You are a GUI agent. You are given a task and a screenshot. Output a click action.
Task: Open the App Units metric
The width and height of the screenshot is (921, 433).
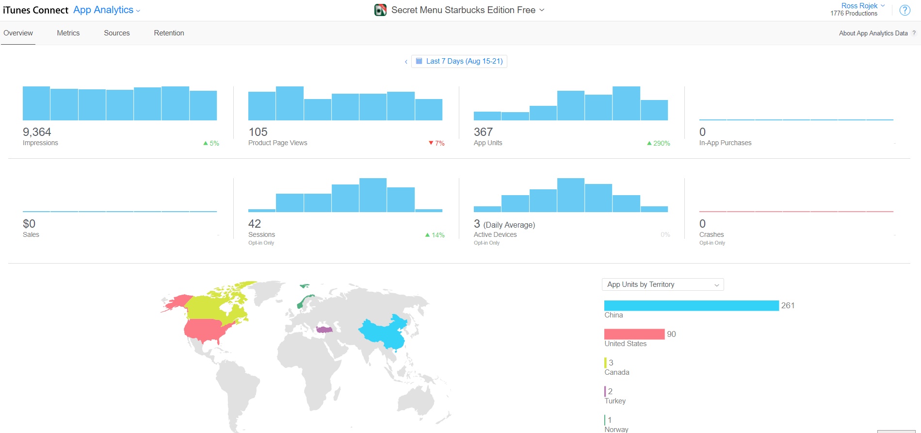(x=488, y=143)
